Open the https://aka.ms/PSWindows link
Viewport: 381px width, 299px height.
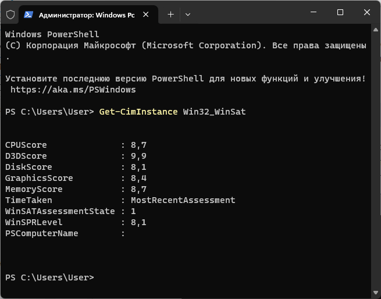pos(73,90)
